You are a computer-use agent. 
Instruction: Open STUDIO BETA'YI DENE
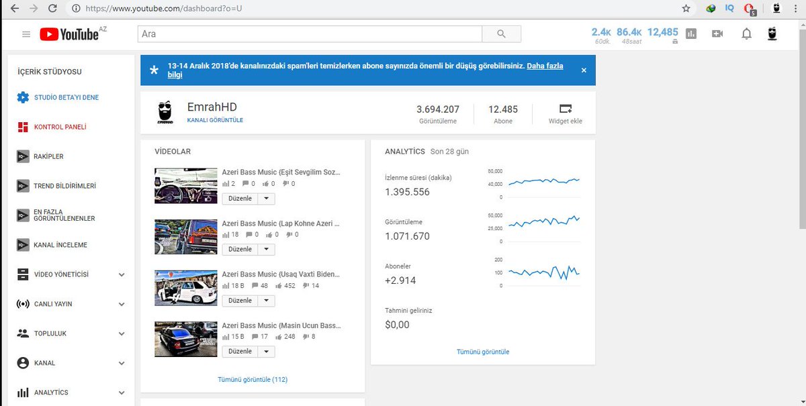pyautogui.click(x=66, y=98)
